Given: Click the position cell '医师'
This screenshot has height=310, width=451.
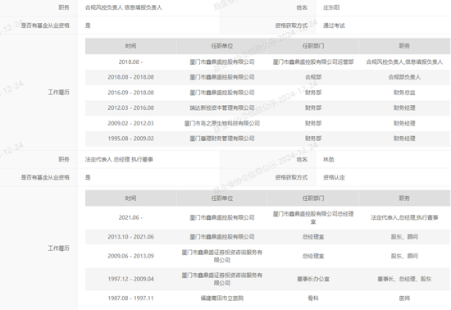Looking at the screenshot, I should [x=404, y=299].
